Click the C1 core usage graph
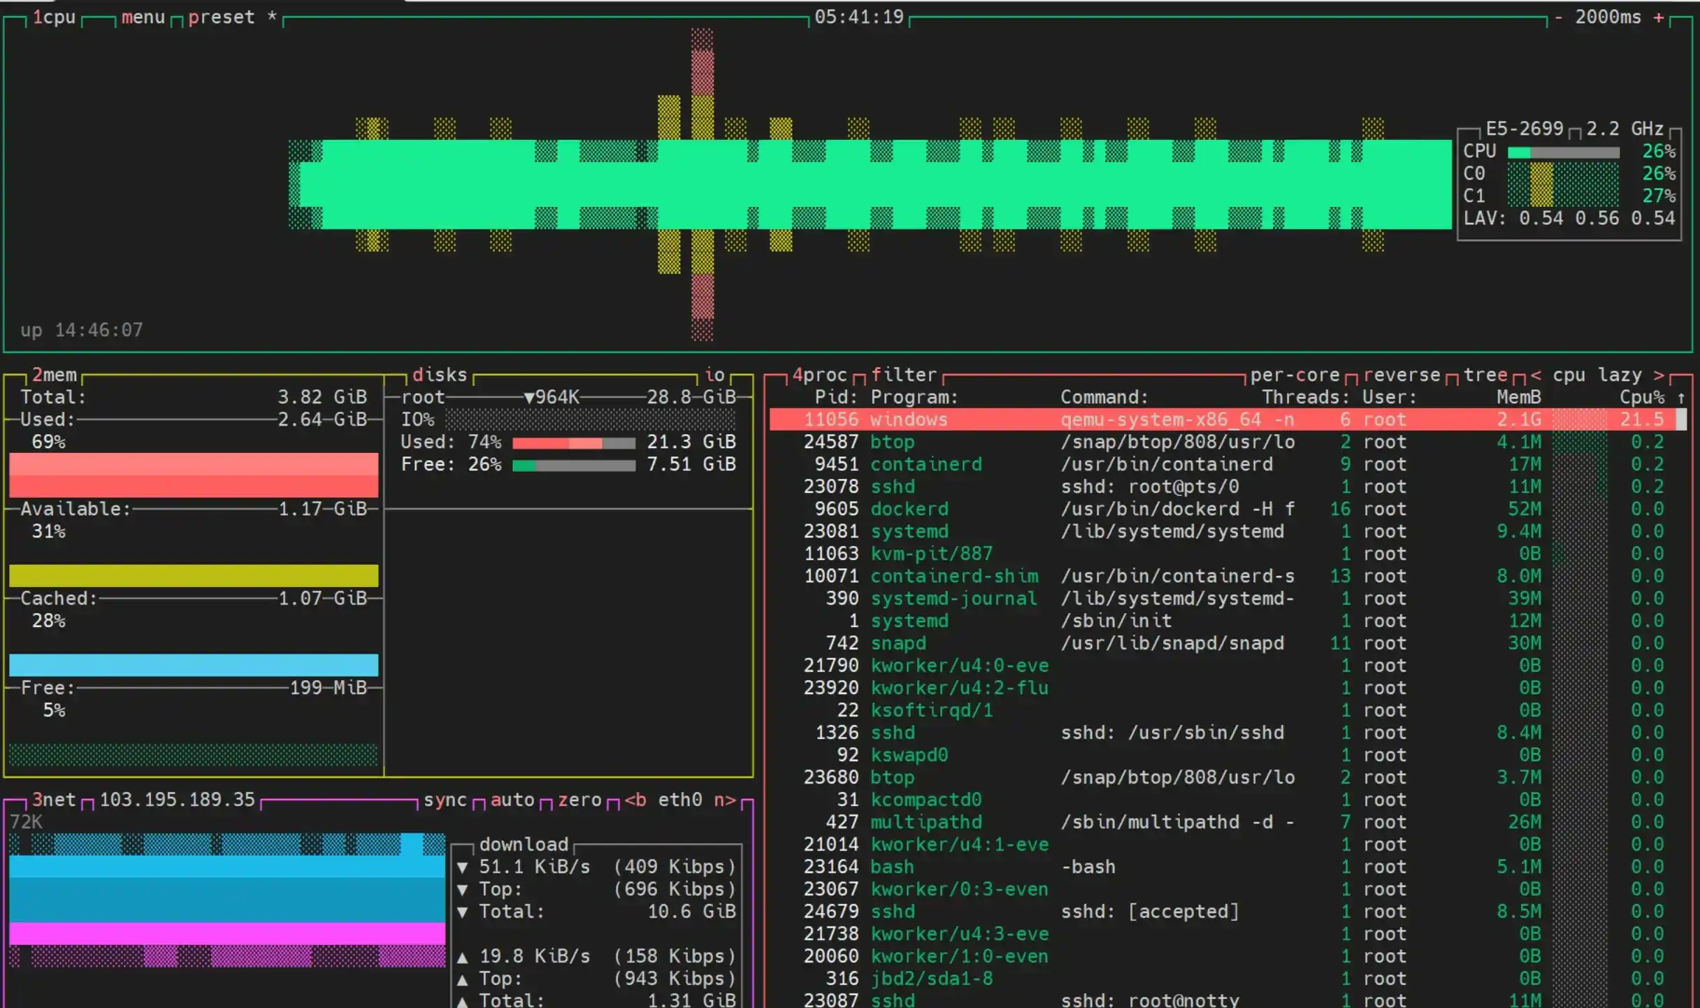The image size is (1700, 1008). (x=1564, y=196)
